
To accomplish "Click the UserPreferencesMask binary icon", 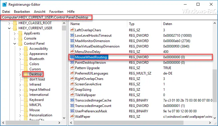I will [72, 111].
